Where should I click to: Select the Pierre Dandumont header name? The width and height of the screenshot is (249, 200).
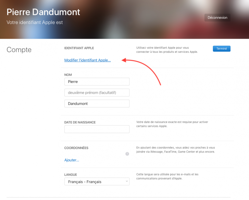point(43,12)
